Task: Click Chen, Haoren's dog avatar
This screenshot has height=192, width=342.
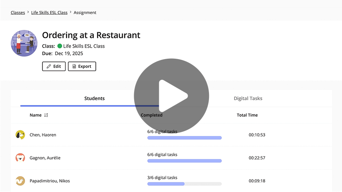Action: 20,135
